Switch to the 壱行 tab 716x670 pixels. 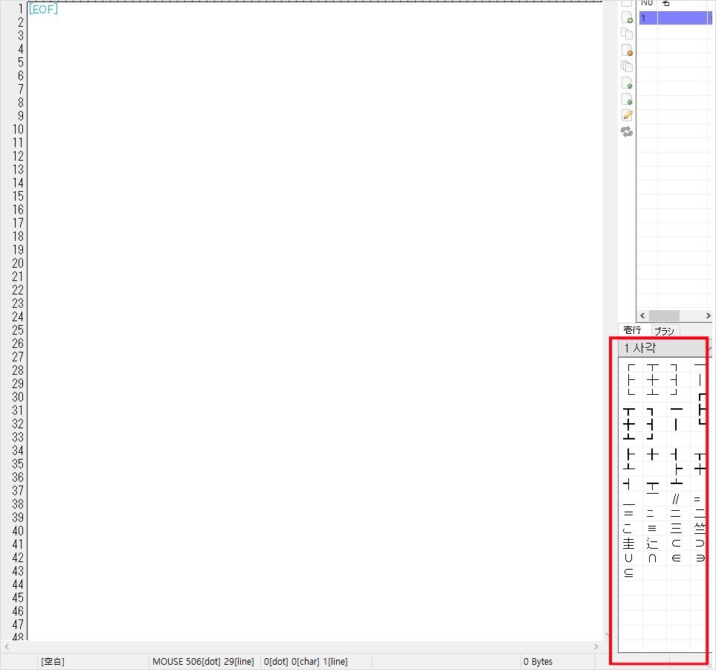click(x=633, y=330)
